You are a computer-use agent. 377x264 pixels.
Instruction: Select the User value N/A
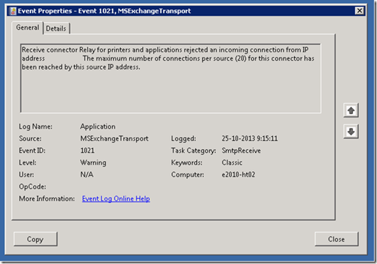pyautogui.click(x=87, y=175)
